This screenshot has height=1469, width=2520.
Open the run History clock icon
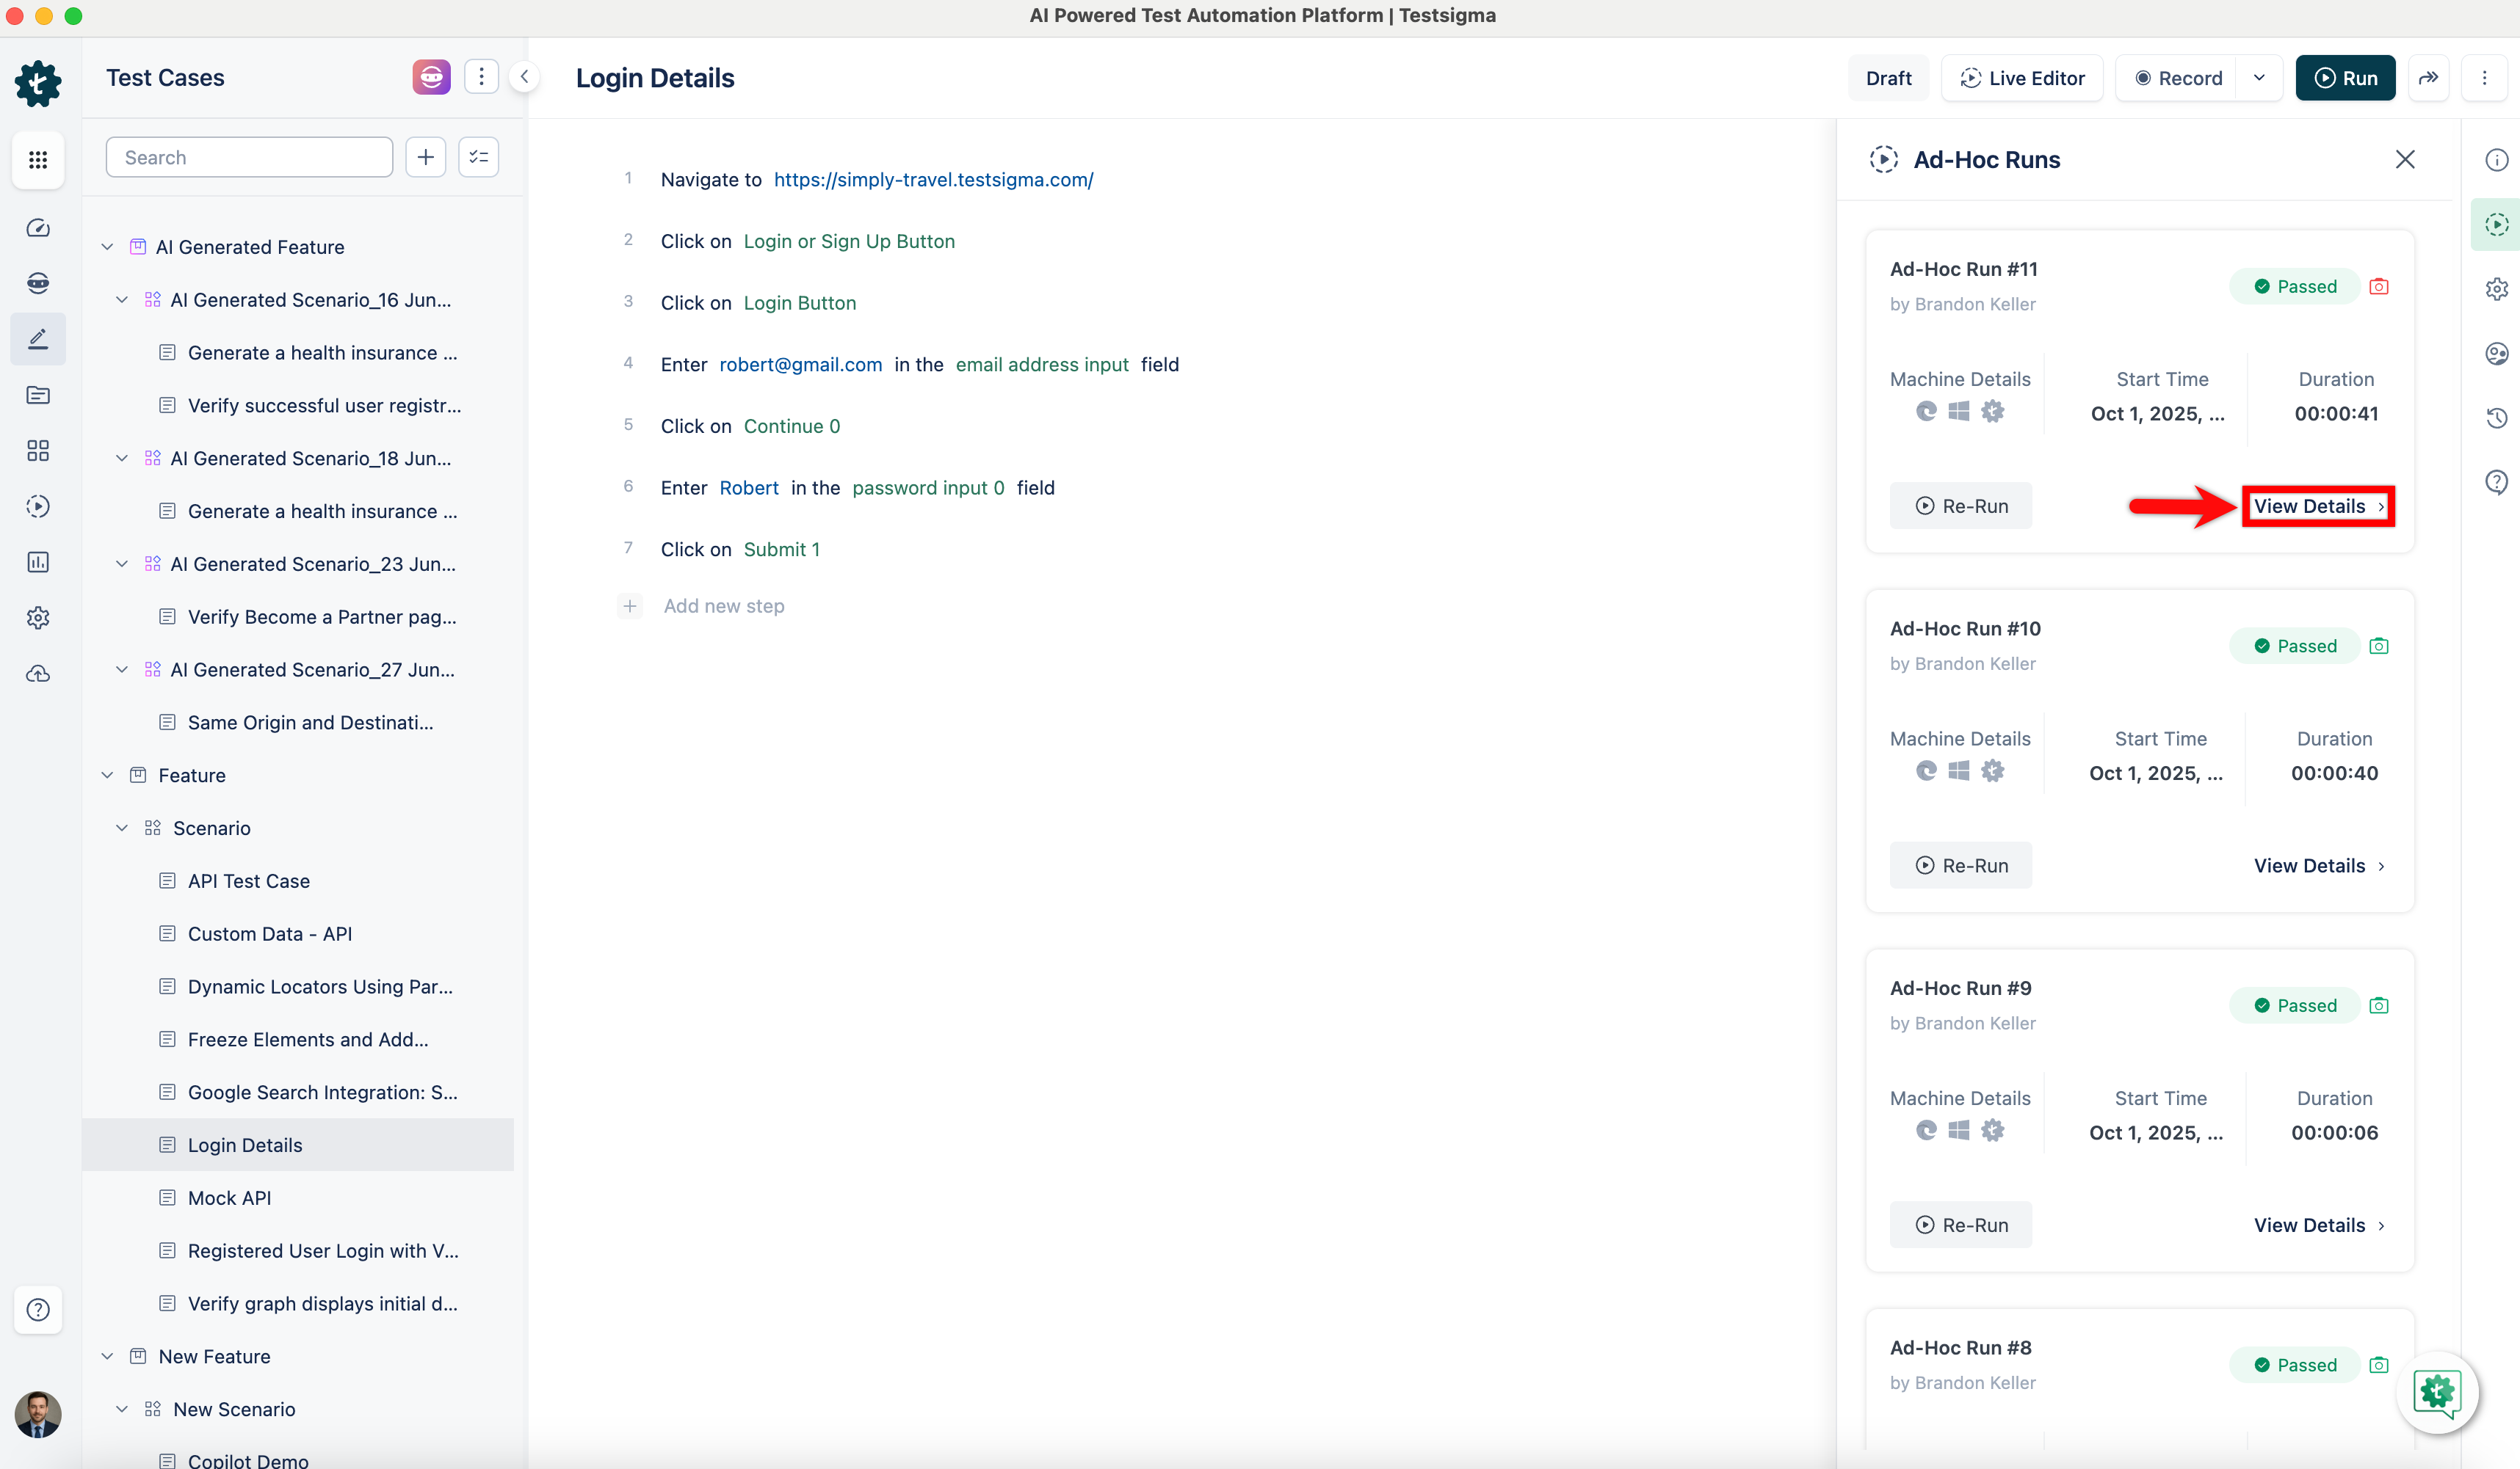2497,418
